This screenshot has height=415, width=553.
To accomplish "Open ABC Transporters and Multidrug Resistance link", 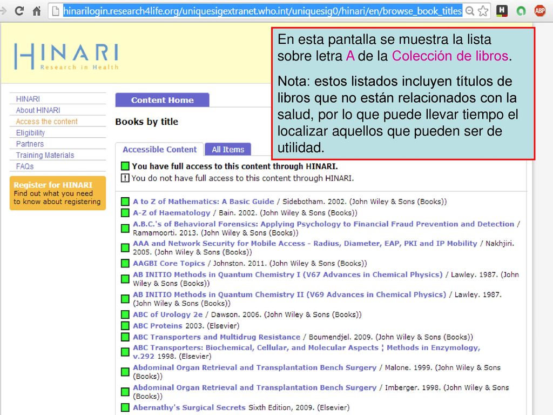I will 217,337.
